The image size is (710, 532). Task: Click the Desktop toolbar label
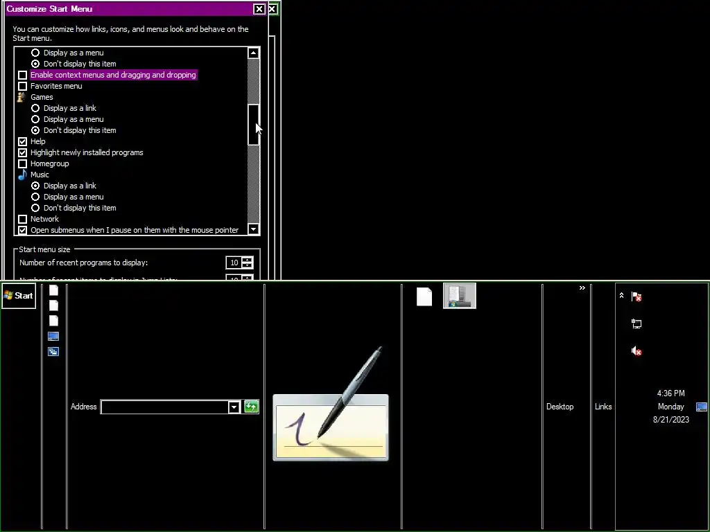[x=560, y=406]
